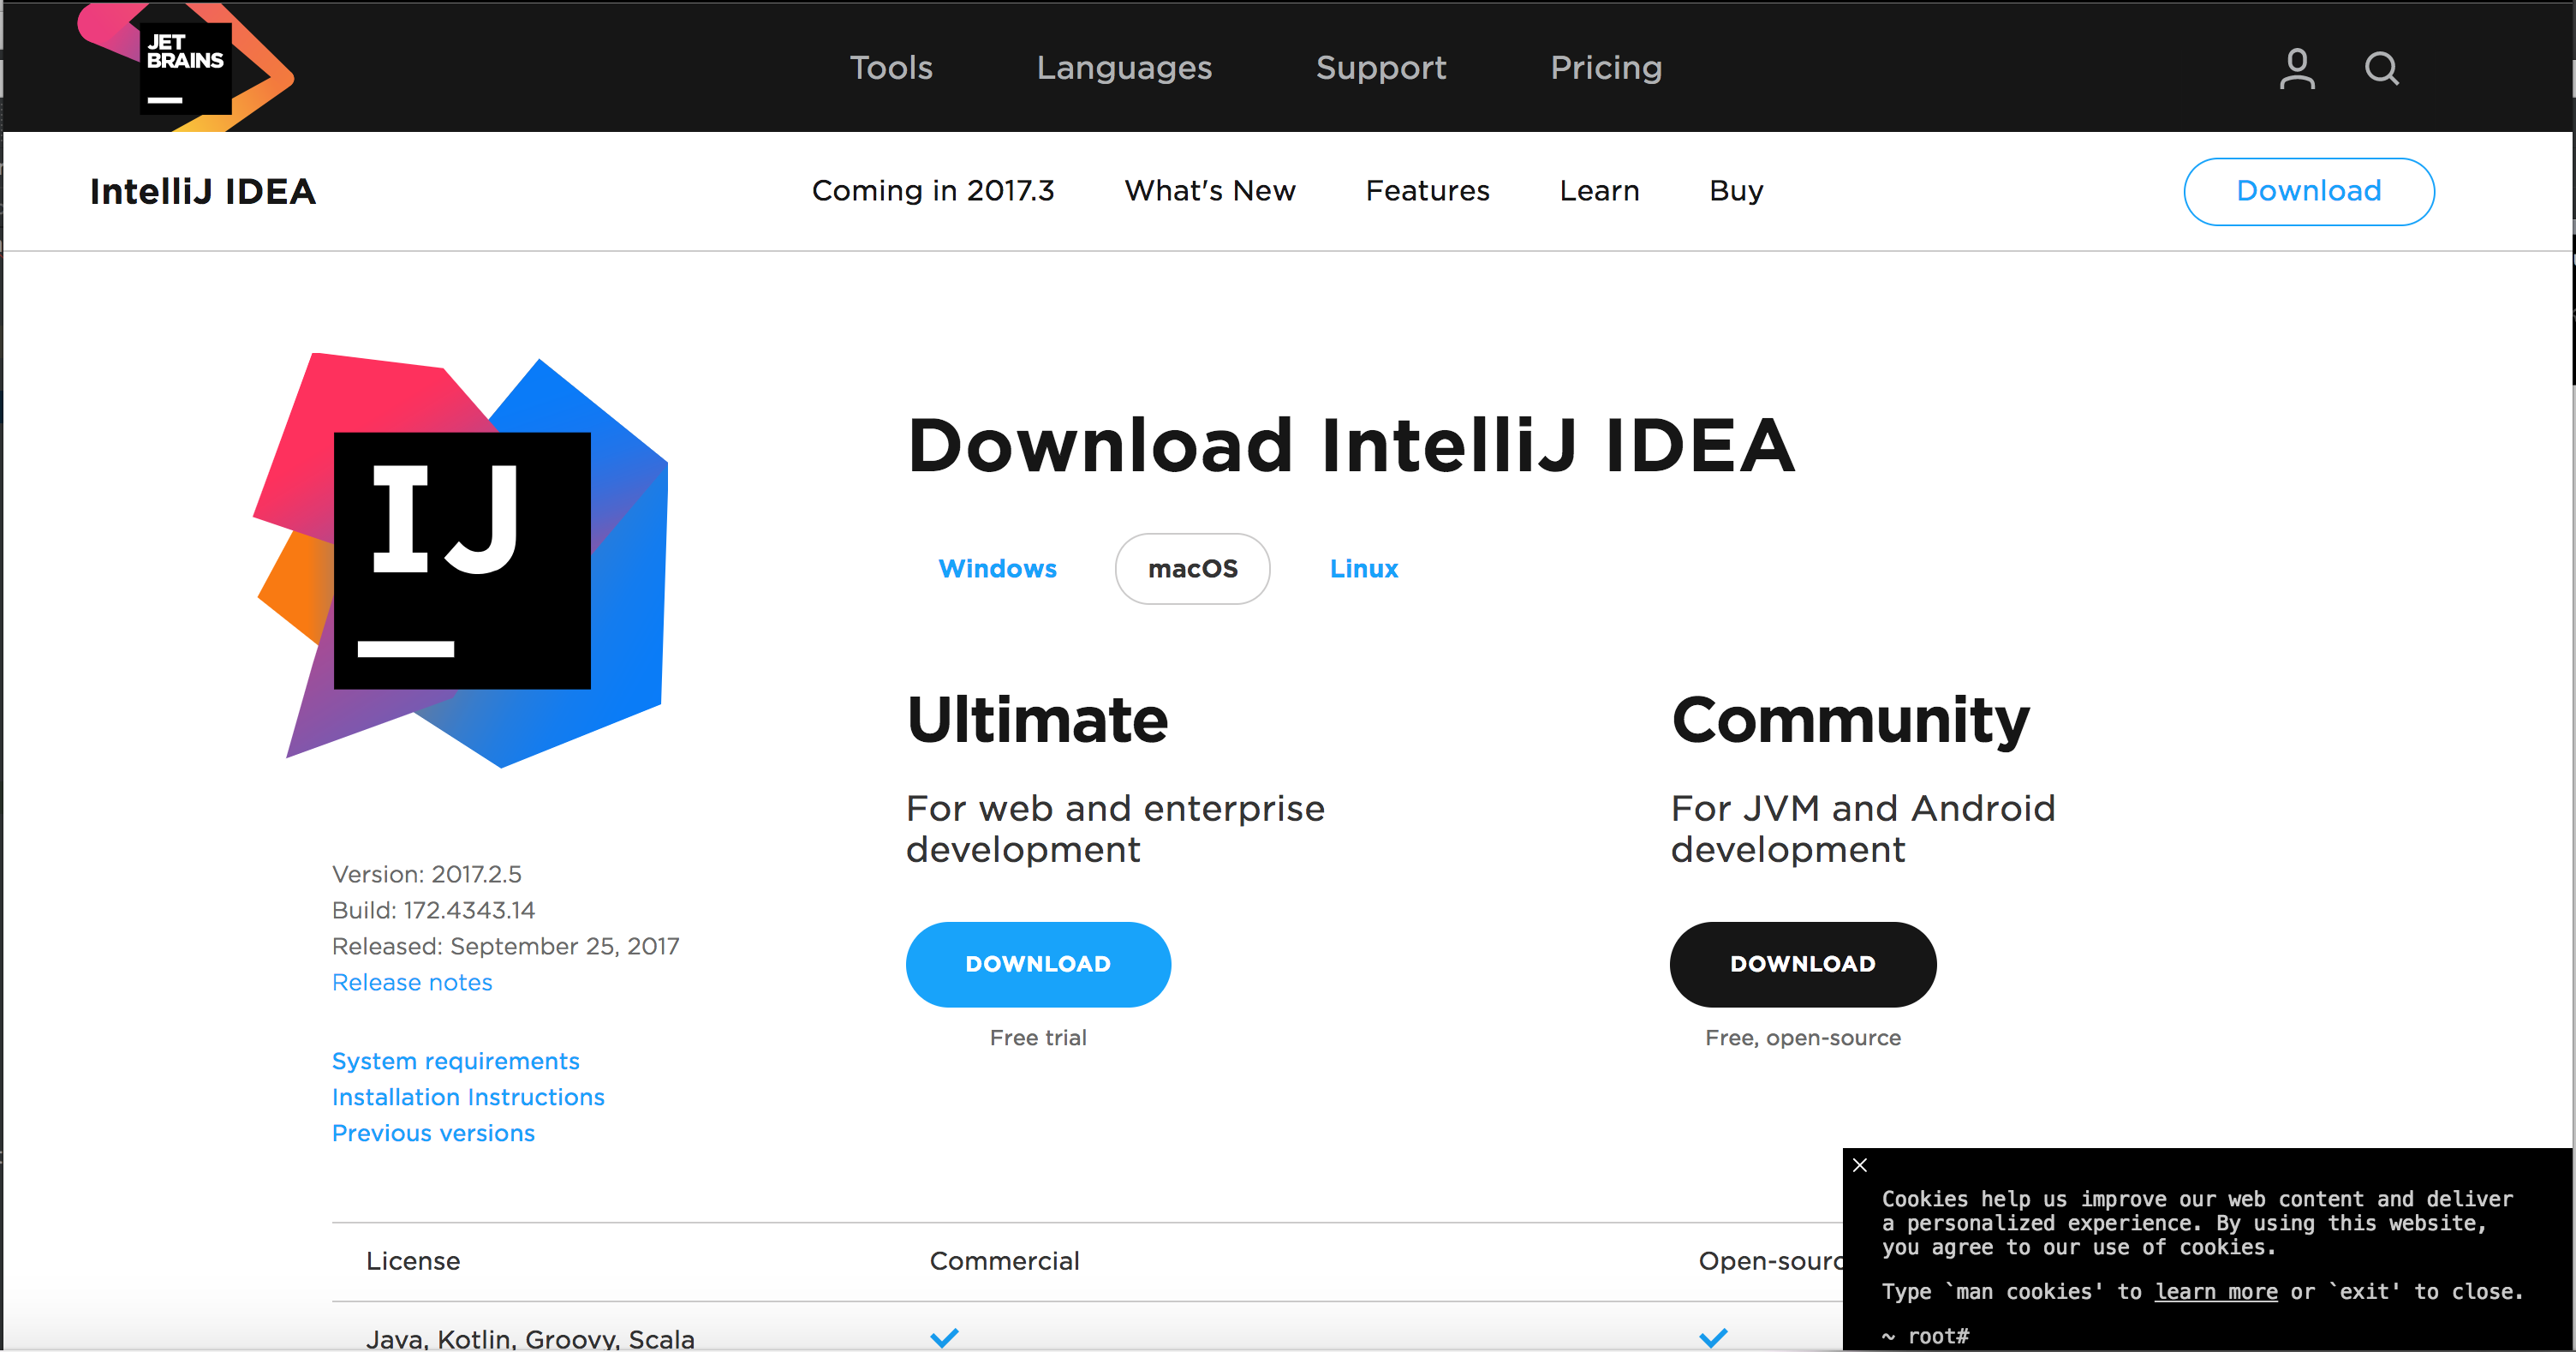Select the Linux platform
This screenshot has width=2576, height=1352.
1363,567
